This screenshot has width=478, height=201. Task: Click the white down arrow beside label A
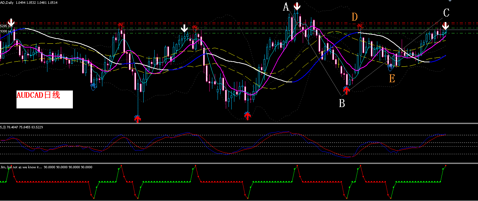[297, 6]
